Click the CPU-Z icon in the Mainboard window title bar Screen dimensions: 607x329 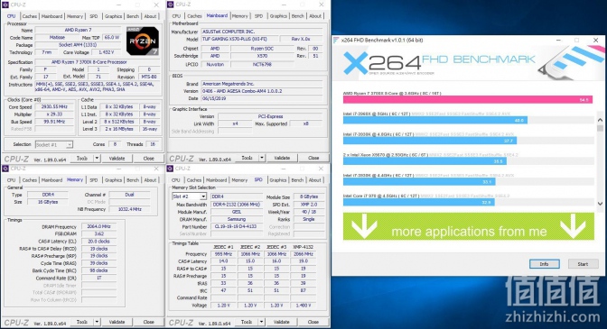[171, 5]
